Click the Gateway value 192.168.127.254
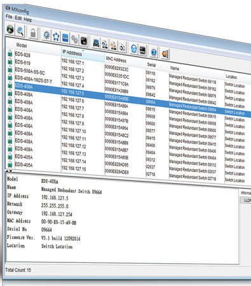Viewport: 251px width, 286px height. (x=57, y=214)
